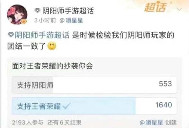The image size is (189, 128).
Task: Click the 553 vote count
Action: click(x=165, y=84)
